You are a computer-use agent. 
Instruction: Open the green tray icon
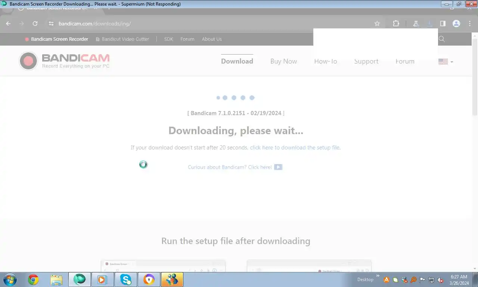(x=395, y=280)
